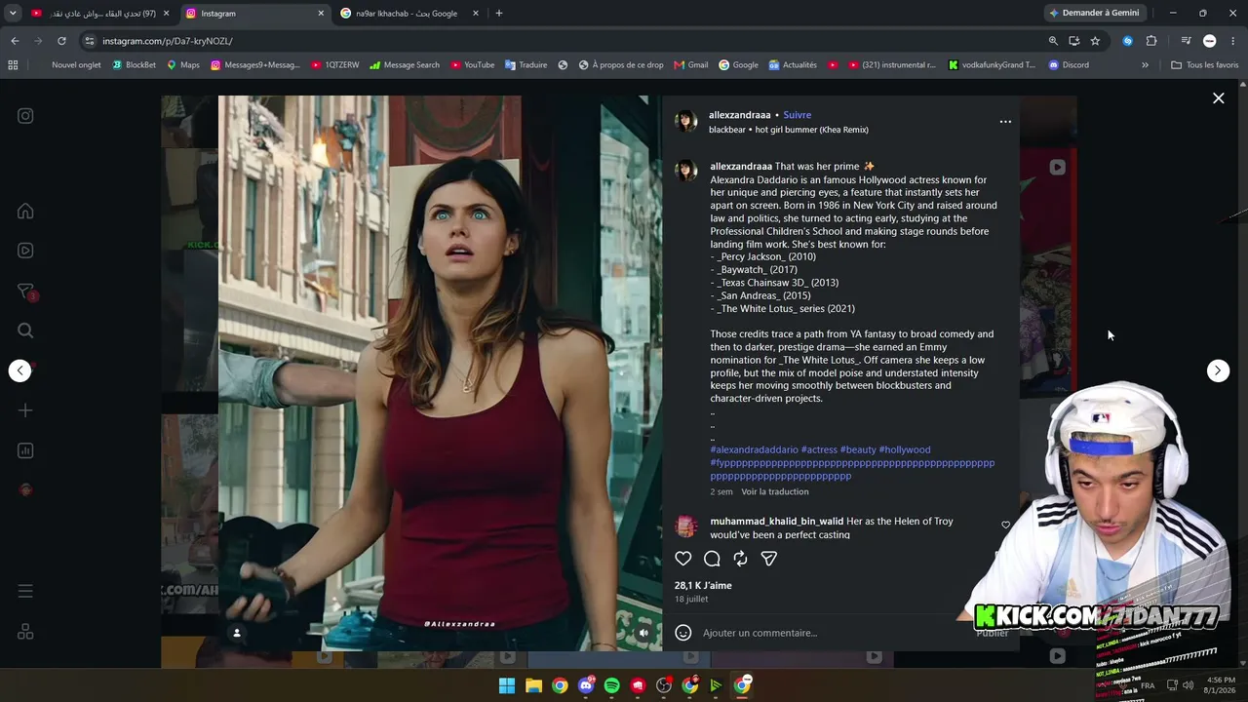Open the Gmail bookmark
The image size is (1248, 702).
[691, 65]
